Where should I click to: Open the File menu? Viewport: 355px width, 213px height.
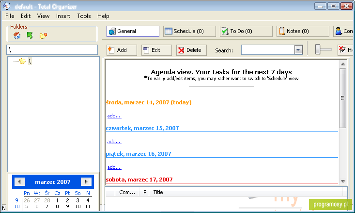[x=10, y=16]
